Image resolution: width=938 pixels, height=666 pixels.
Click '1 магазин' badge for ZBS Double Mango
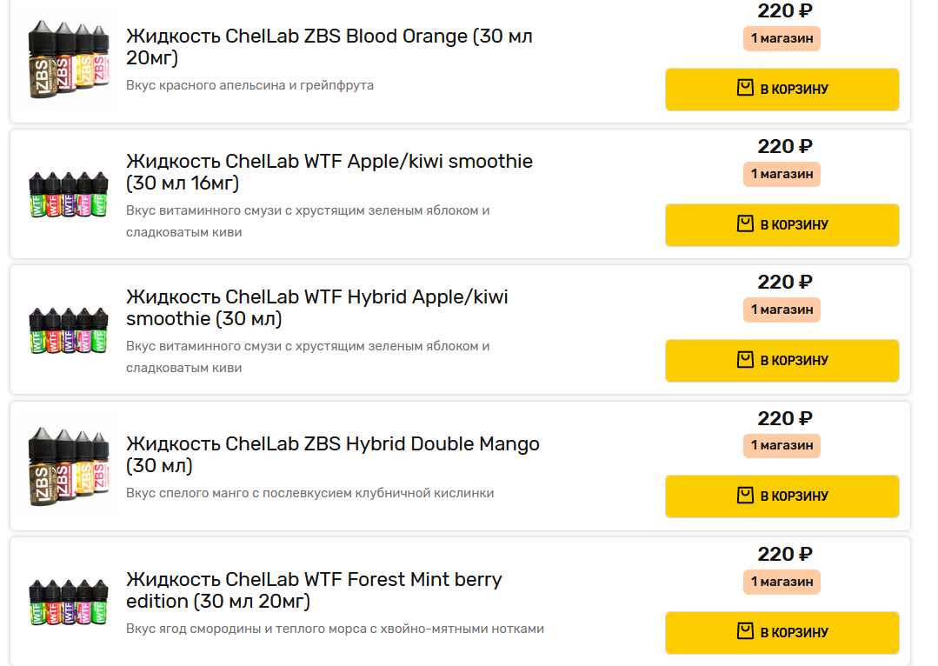782,445
